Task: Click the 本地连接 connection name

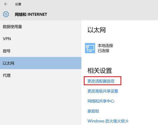Action: click(105, 45)
